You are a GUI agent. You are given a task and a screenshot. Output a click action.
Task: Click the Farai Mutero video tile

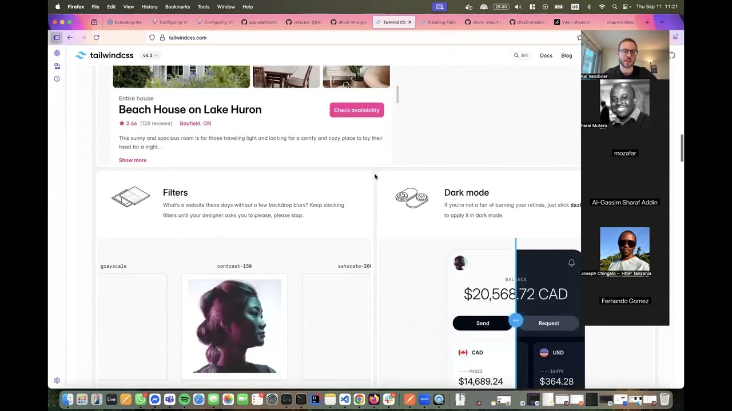(x=624, y=104)
